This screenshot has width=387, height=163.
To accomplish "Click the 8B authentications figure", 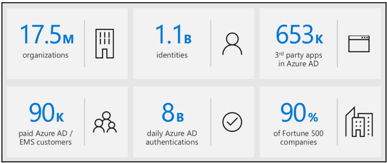I will pyautogui.click(x=172, y=114).
